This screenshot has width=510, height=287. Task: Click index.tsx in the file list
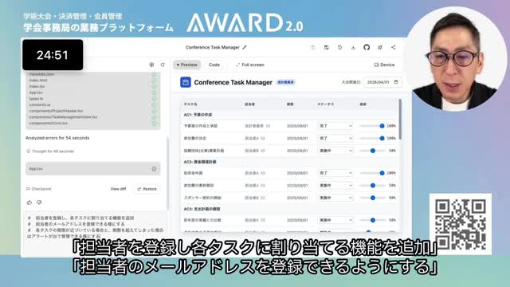[x=37, y=87]
